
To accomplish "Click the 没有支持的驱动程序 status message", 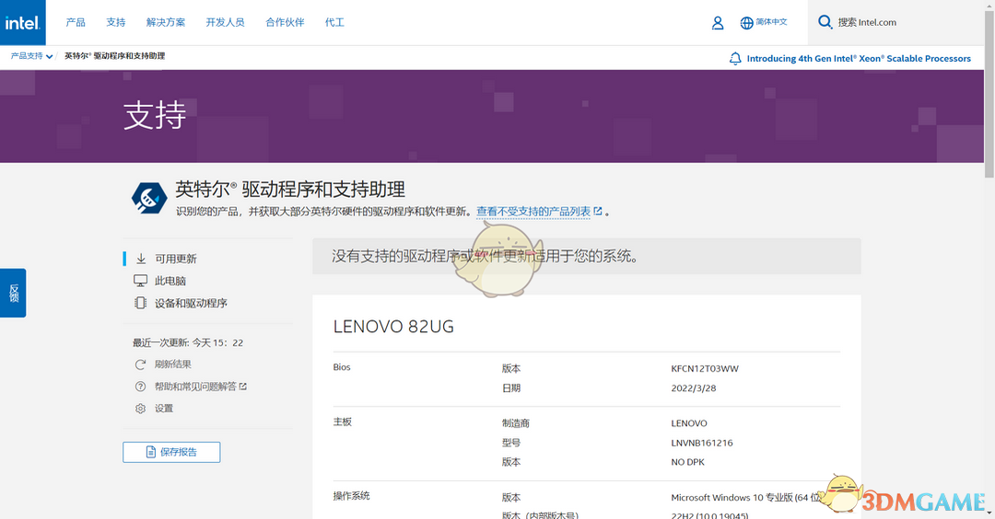I will pos(486,256).
